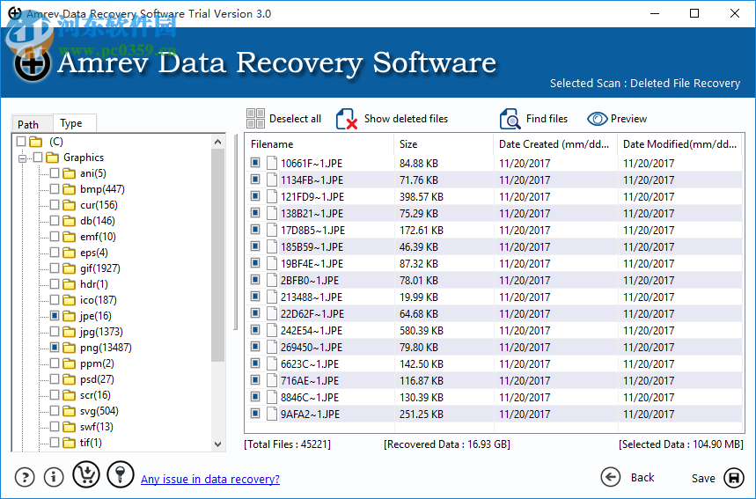756x499 pixels.
Task: Click the (C) drive folder icon
Action: coord(36,142)
